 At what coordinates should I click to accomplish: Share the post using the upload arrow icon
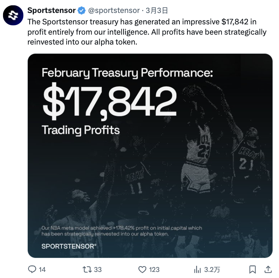tap(268, 269)
